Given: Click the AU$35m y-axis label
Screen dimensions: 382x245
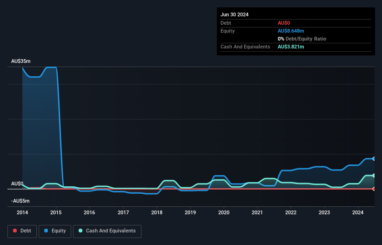Looking at the screenshot, I should pos(21,61).
